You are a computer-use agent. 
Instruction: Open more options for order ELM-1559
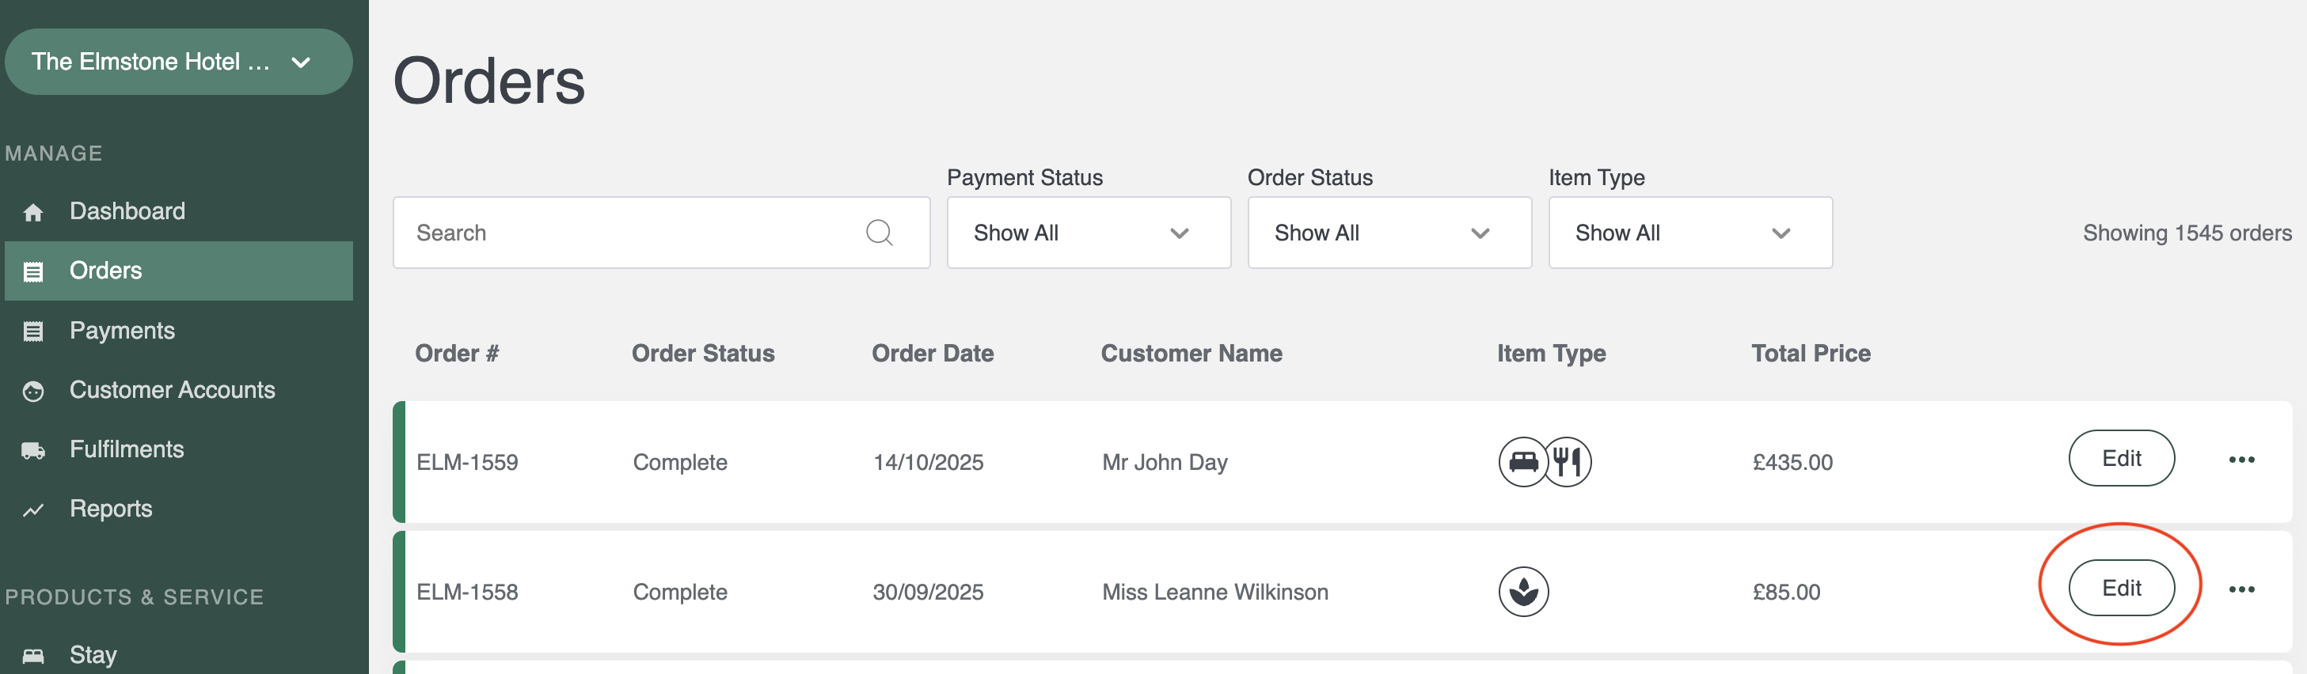click(x=2240, y=460)
